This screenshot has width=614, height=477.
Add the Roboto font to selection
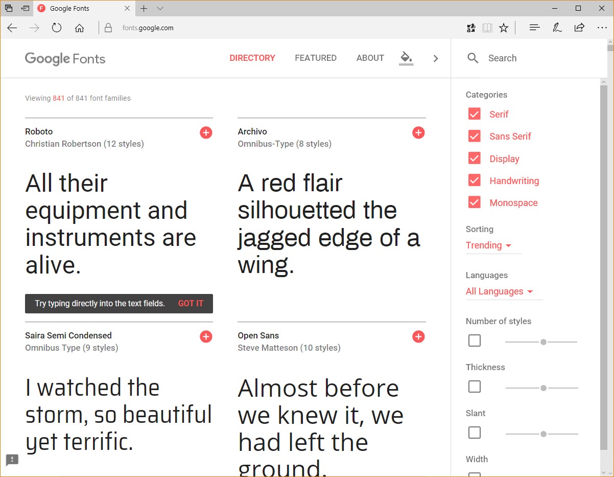pos(206,133)
